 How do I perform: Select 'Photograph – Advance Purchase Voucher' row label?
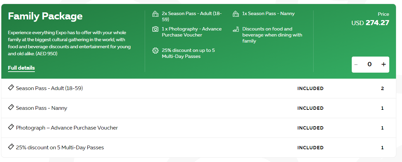(67, 128)
